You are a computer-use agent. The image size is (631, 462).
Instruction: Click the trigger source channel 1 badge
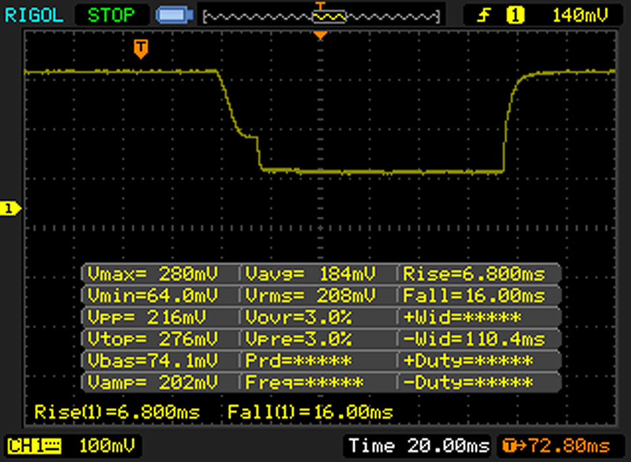click(x=515, y=15)
